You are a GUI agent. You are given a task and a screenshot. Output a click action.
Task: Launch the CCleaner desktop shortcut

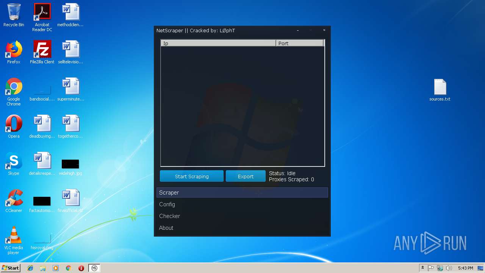[14, 201]
